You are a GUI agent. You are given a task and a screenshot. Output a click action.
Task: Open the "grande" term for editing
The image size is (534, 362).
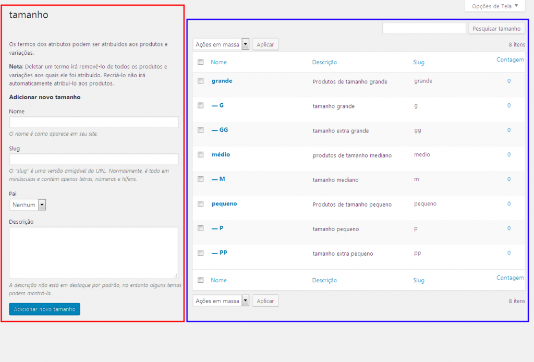221,81
